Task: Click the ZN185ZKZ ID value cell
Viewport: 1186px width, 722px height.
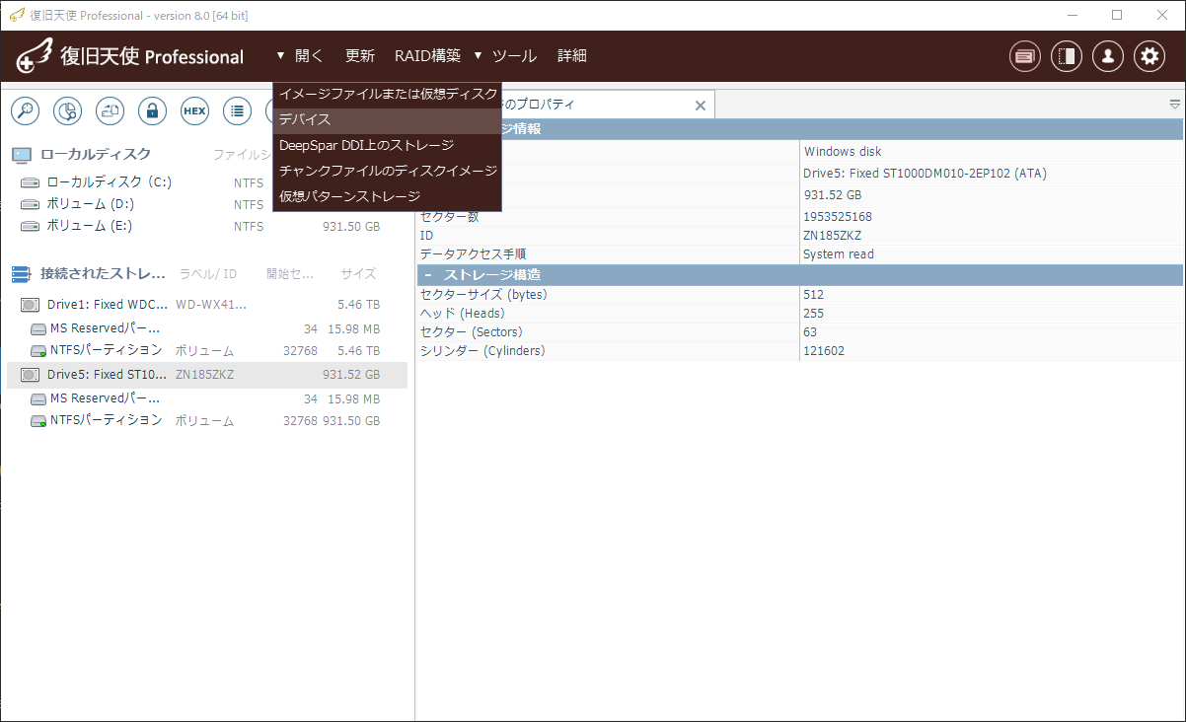Action: (x=991, y=235)
